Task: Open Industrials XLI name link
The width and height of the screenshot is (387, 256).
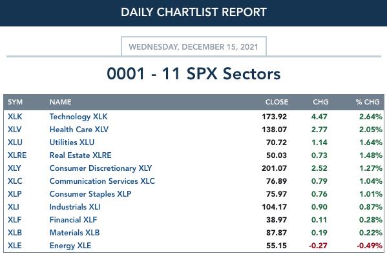Action: tap(75, 207)
